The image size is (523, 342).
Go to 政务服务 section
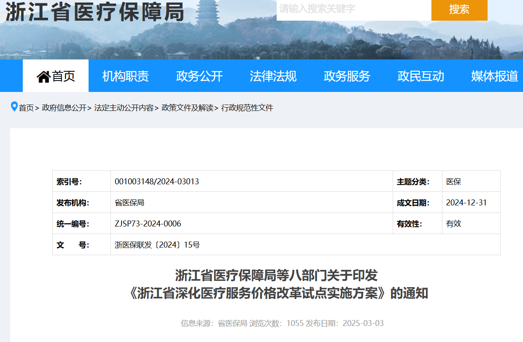[x=347, y=76]
